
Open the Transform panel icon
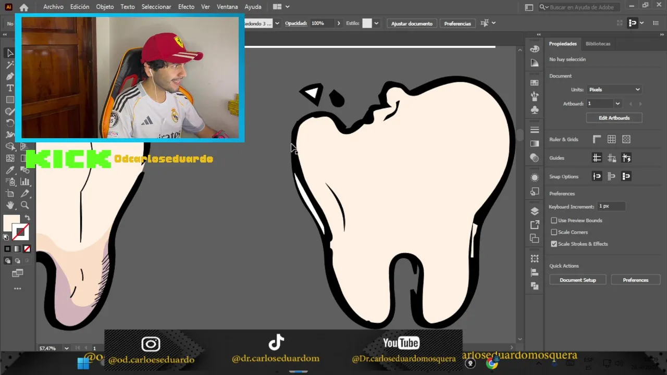pyautogui.click(x=535, y=259)
